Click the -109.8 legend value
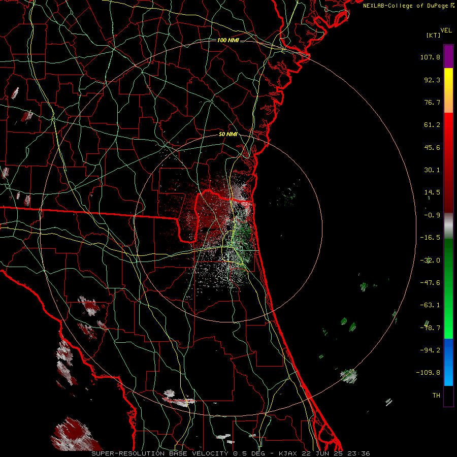 pos(428,373)
